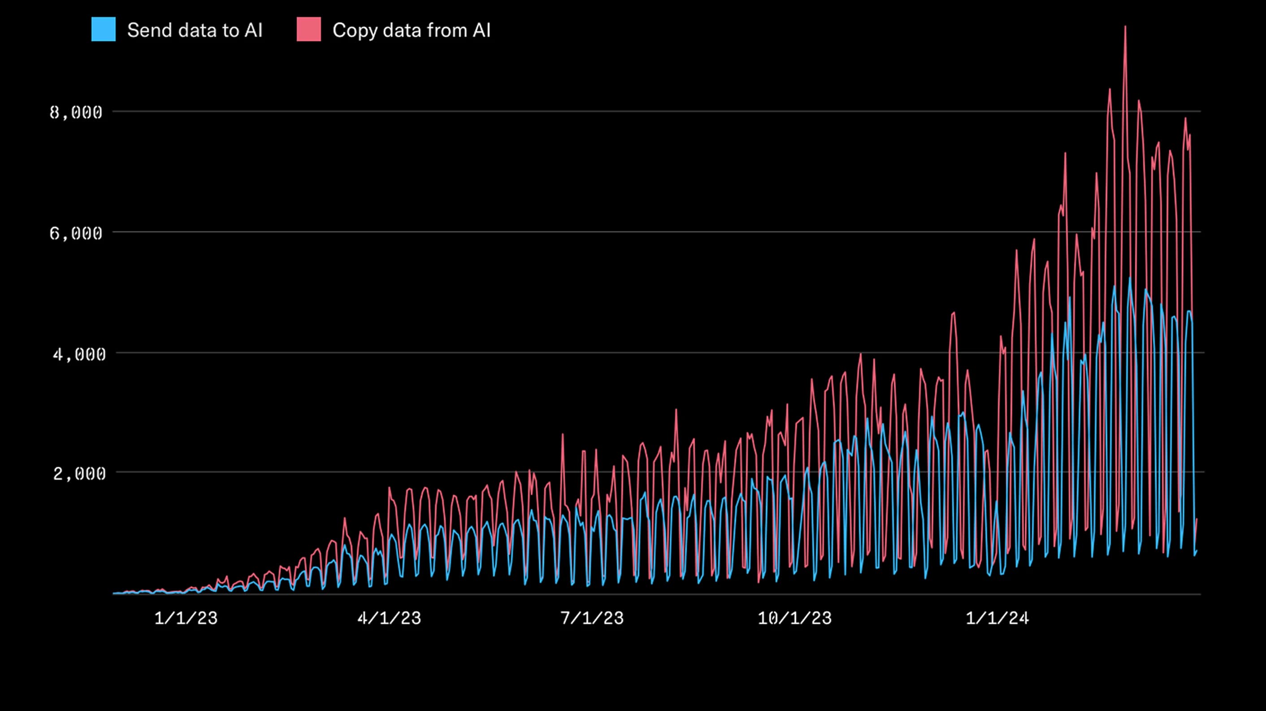Image resolution: width=1266 pixels, height=711 pixels.
Task: Select the Copy data from AI legend label
Action: [412, 30]
